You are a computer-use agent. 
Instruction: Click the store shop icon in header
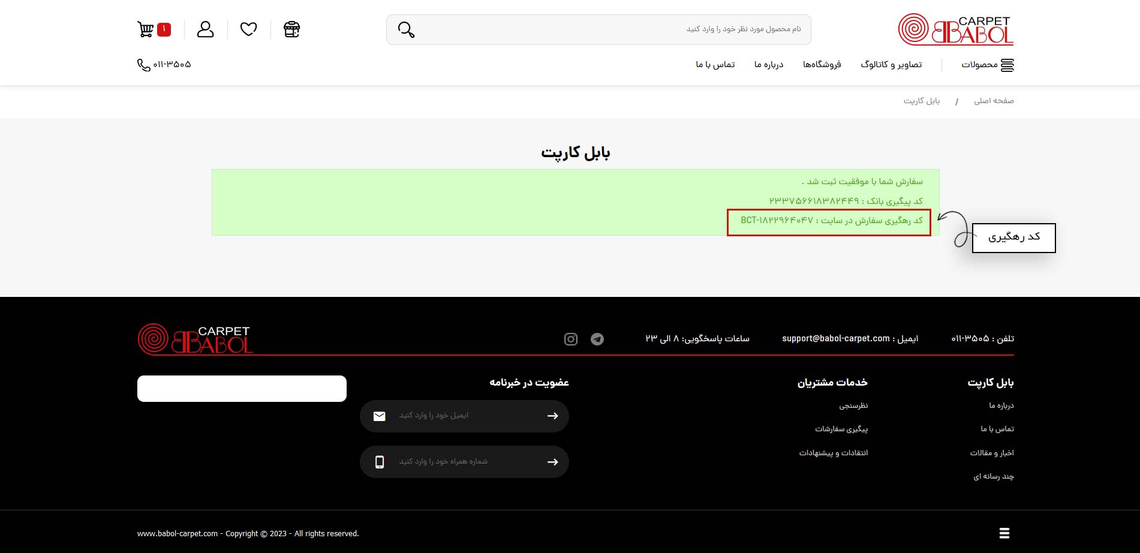[292, 29]
